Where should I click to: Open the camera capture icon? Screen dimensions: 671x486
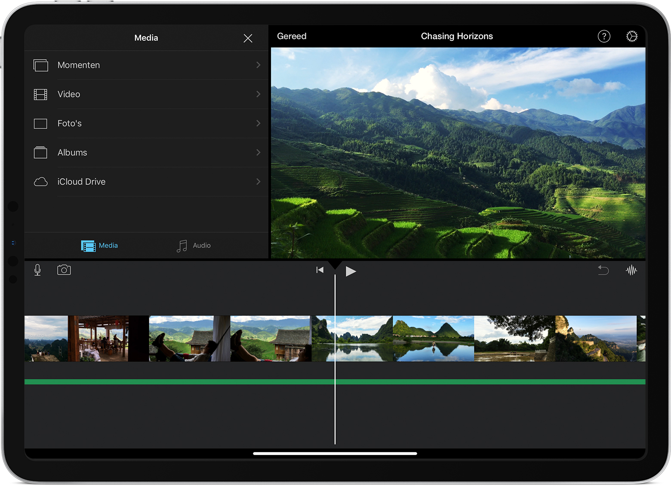[x=64, y=270]
